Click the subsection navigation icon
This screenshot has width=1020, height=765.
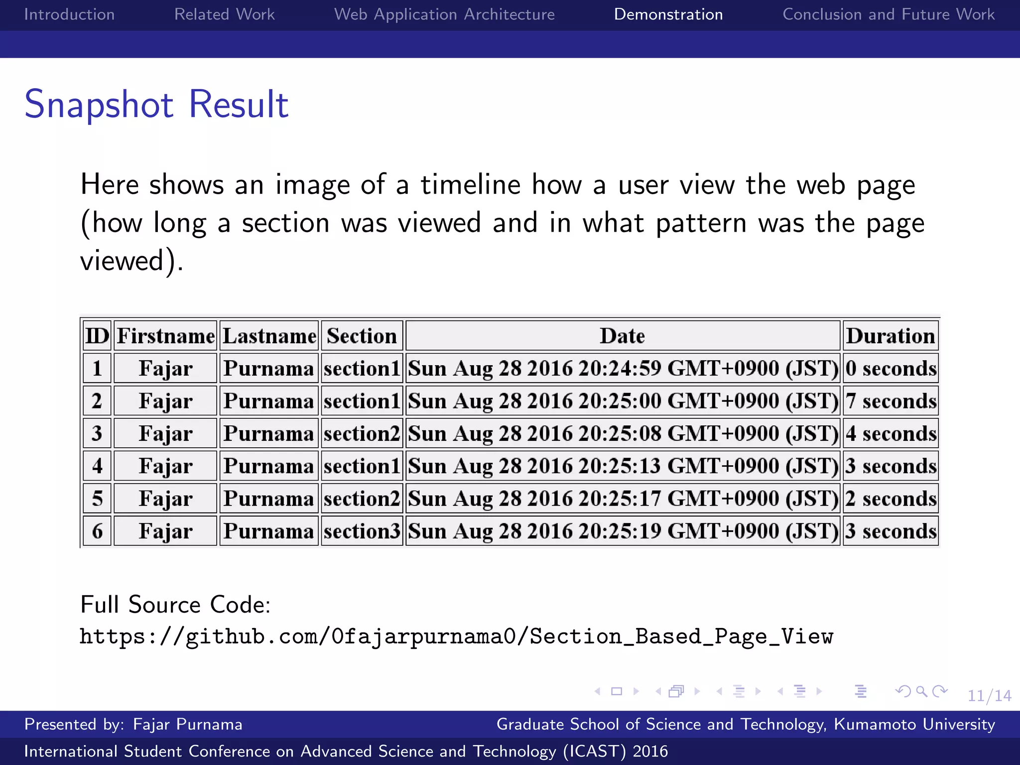(x=739, y=691)
